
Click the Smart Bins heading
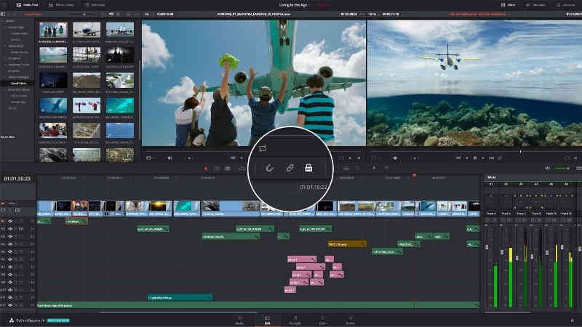click(x=8, y=137)
